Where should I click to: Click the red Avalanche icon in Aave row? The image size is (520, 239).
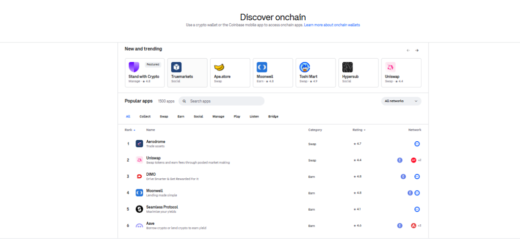coord(413,226)
